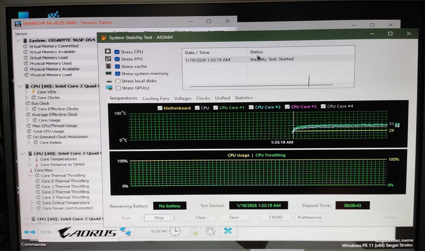
Task: Expand the Core VIDs tree node
Action: pyautogui.click(x=26, y=92)
